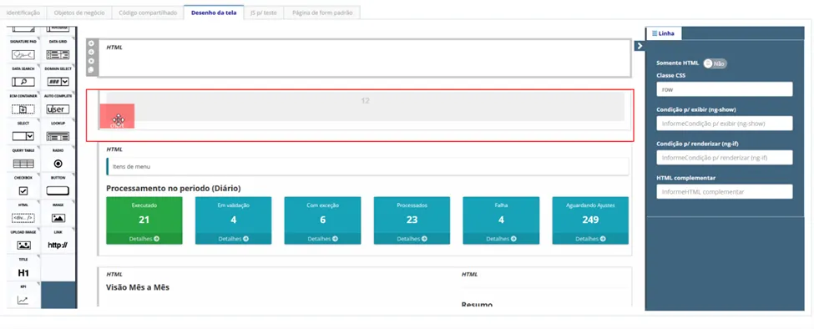Click the red chart drop block
Image resolution: width=814 pixels, height=329 pixels.
tap(118, 116)
